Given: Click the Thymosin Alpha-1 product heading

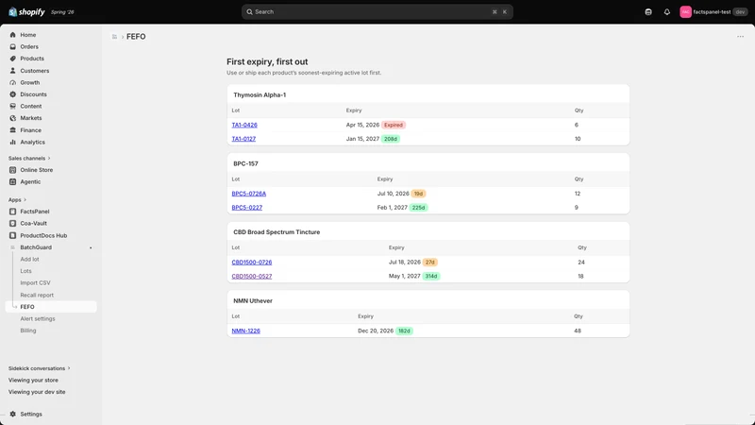Looking at the screenshot, I should point(260,95).
